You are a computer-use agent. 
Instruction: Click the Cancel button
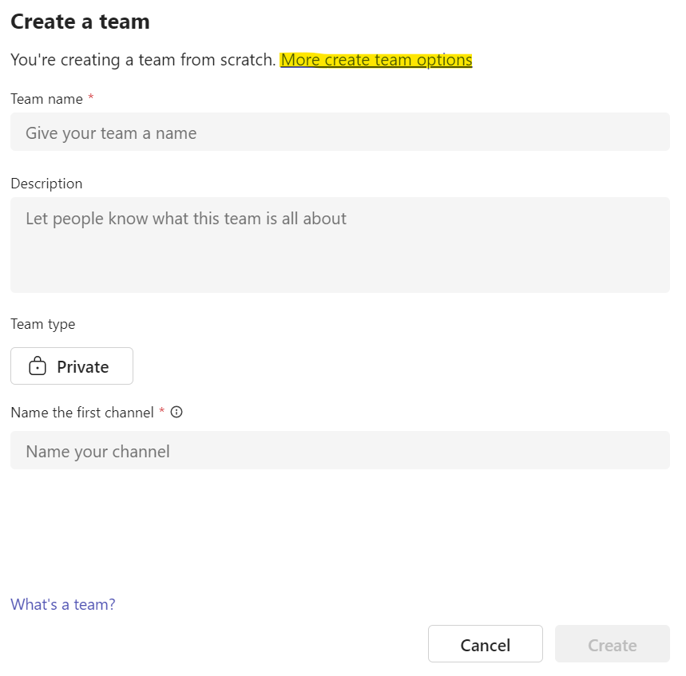(x=486, y=643)
